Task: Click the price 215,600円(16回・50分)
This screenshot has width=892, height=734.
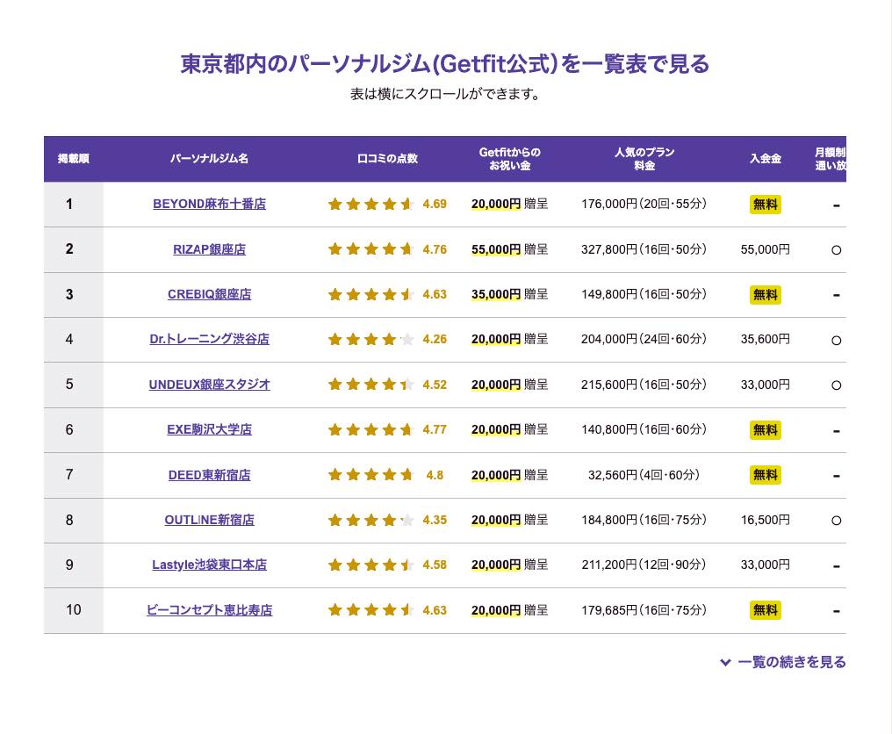Action: [644, 385]
